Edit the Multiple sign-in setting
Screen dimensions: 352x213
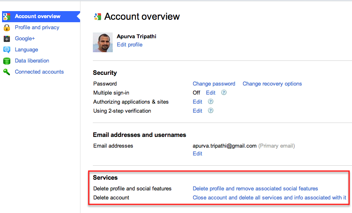click(x=210, y=93)
